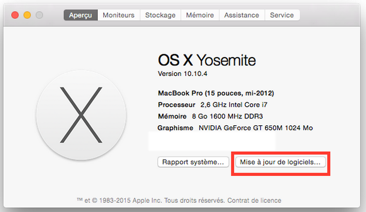Screen dimensions: 366x212
Task: Open the Assistance tab
Action: [241, 15]
